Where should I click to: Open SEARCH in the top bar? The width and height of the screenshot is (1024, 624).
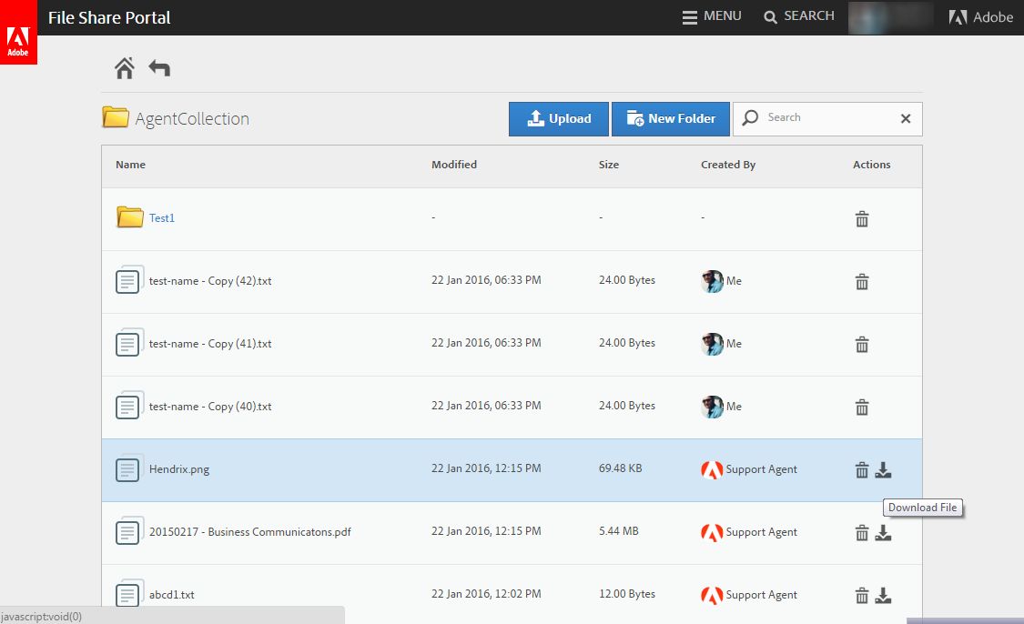pos(798,16)
